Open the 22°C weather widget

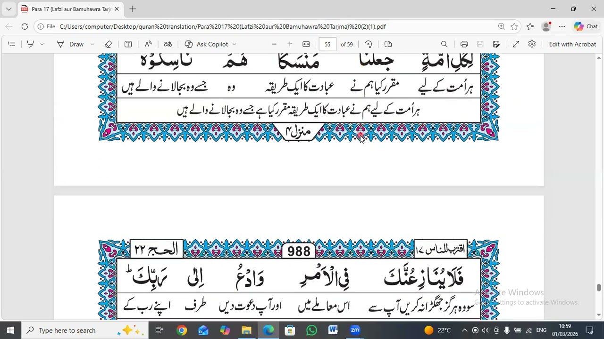[x=438, y=331]
